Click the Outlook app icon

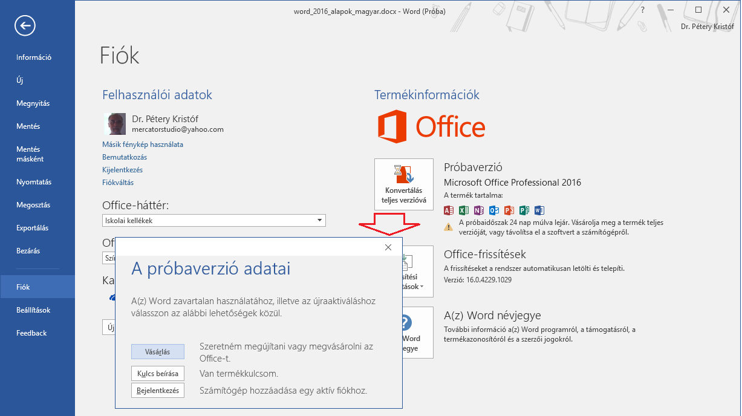point(494,210)
